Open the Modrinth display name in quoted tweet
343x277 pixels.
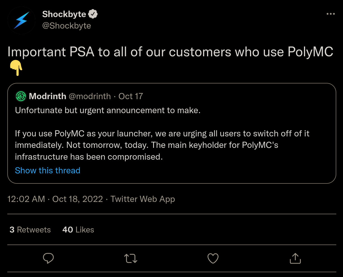tap(47, 96)
